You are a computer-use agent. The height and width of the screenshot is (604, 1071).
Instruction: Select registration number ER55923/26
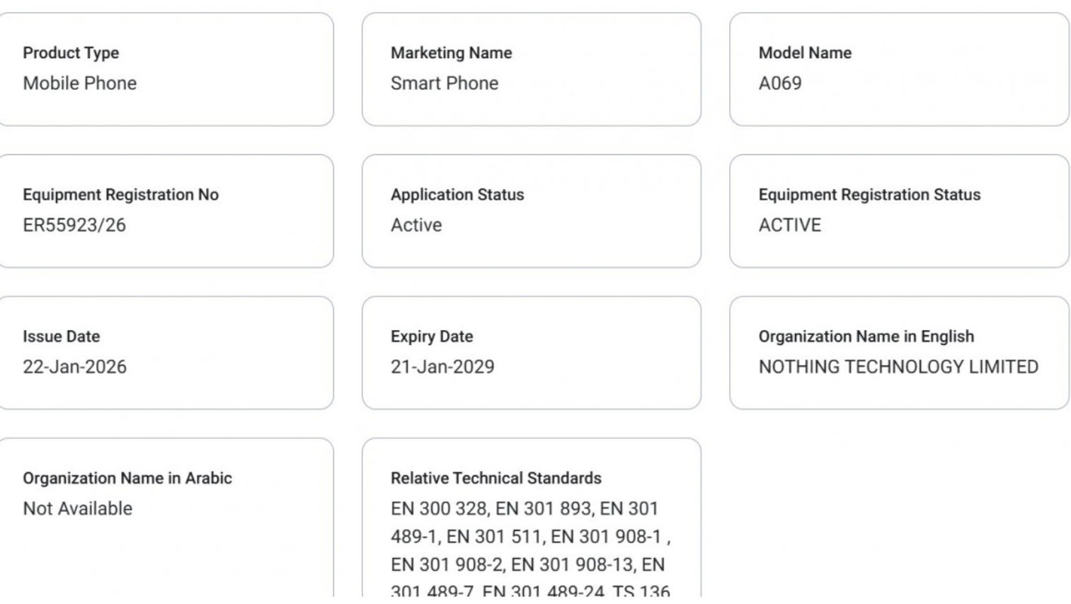tap(74, 225)
